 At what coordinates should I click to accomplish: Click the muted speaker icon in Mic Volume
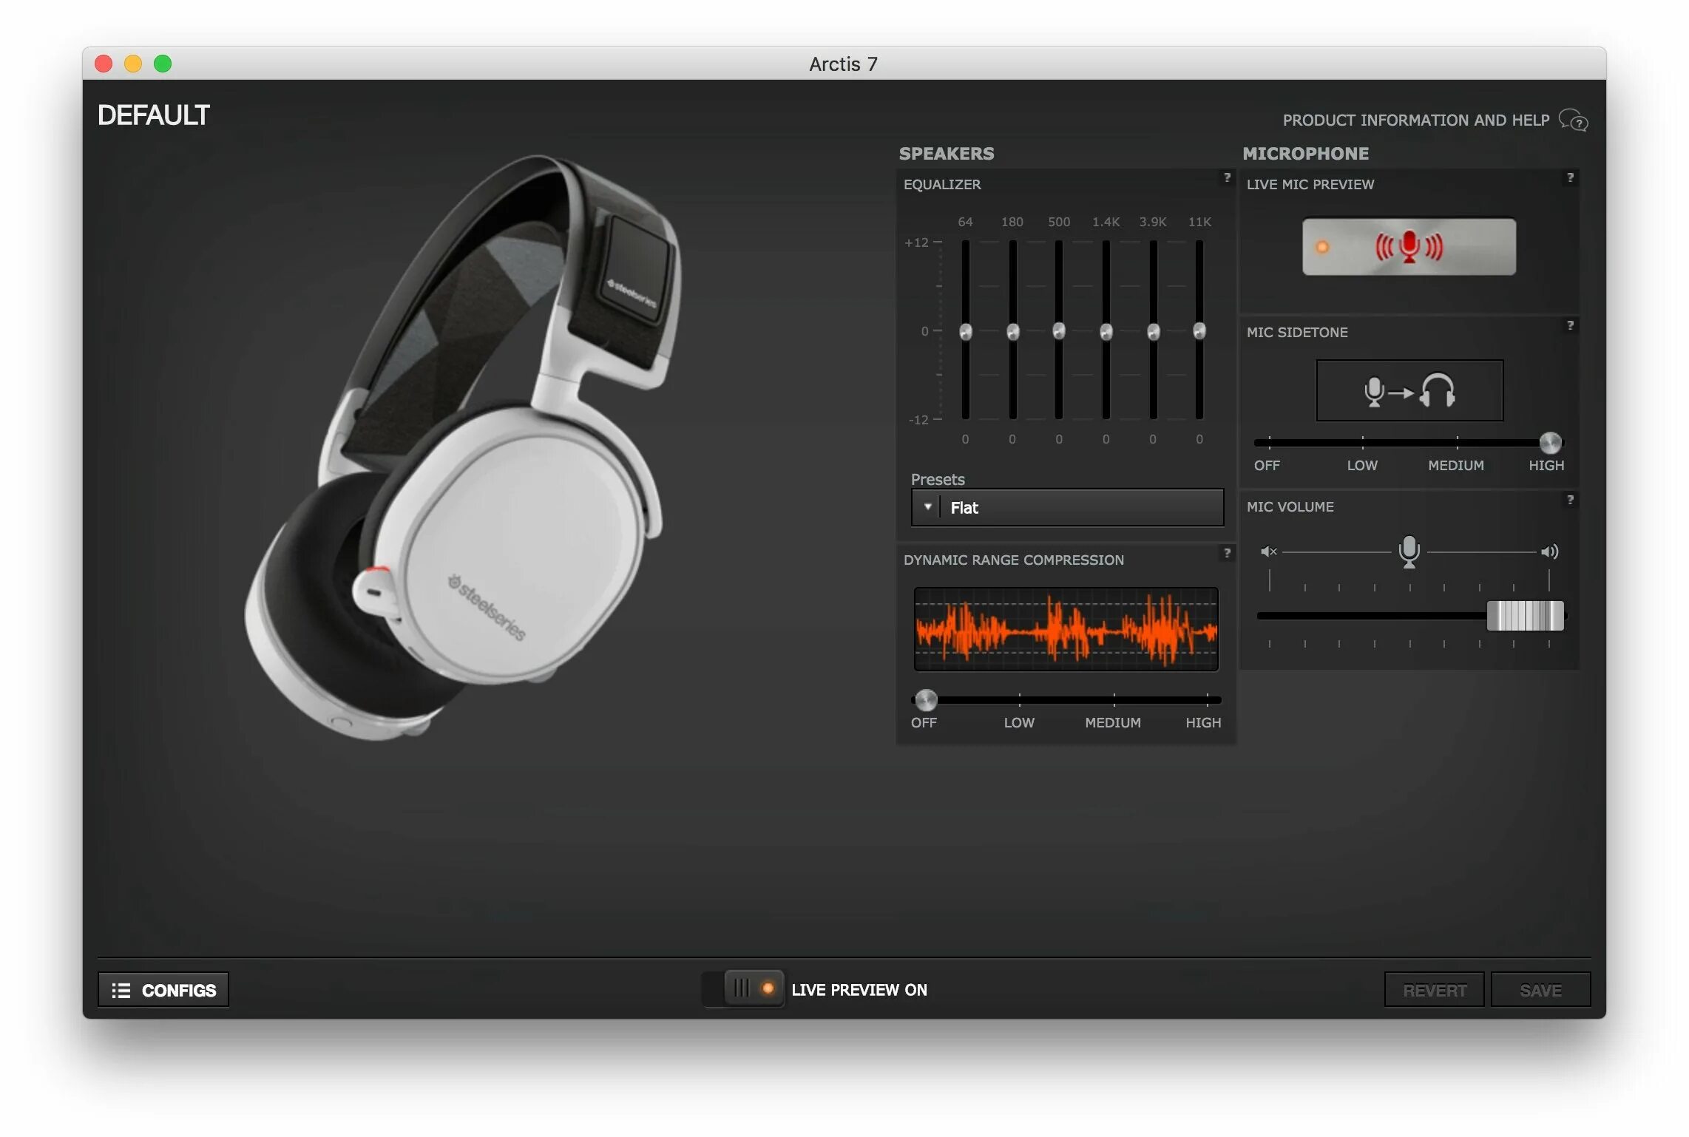click(x=1268, y=551)
